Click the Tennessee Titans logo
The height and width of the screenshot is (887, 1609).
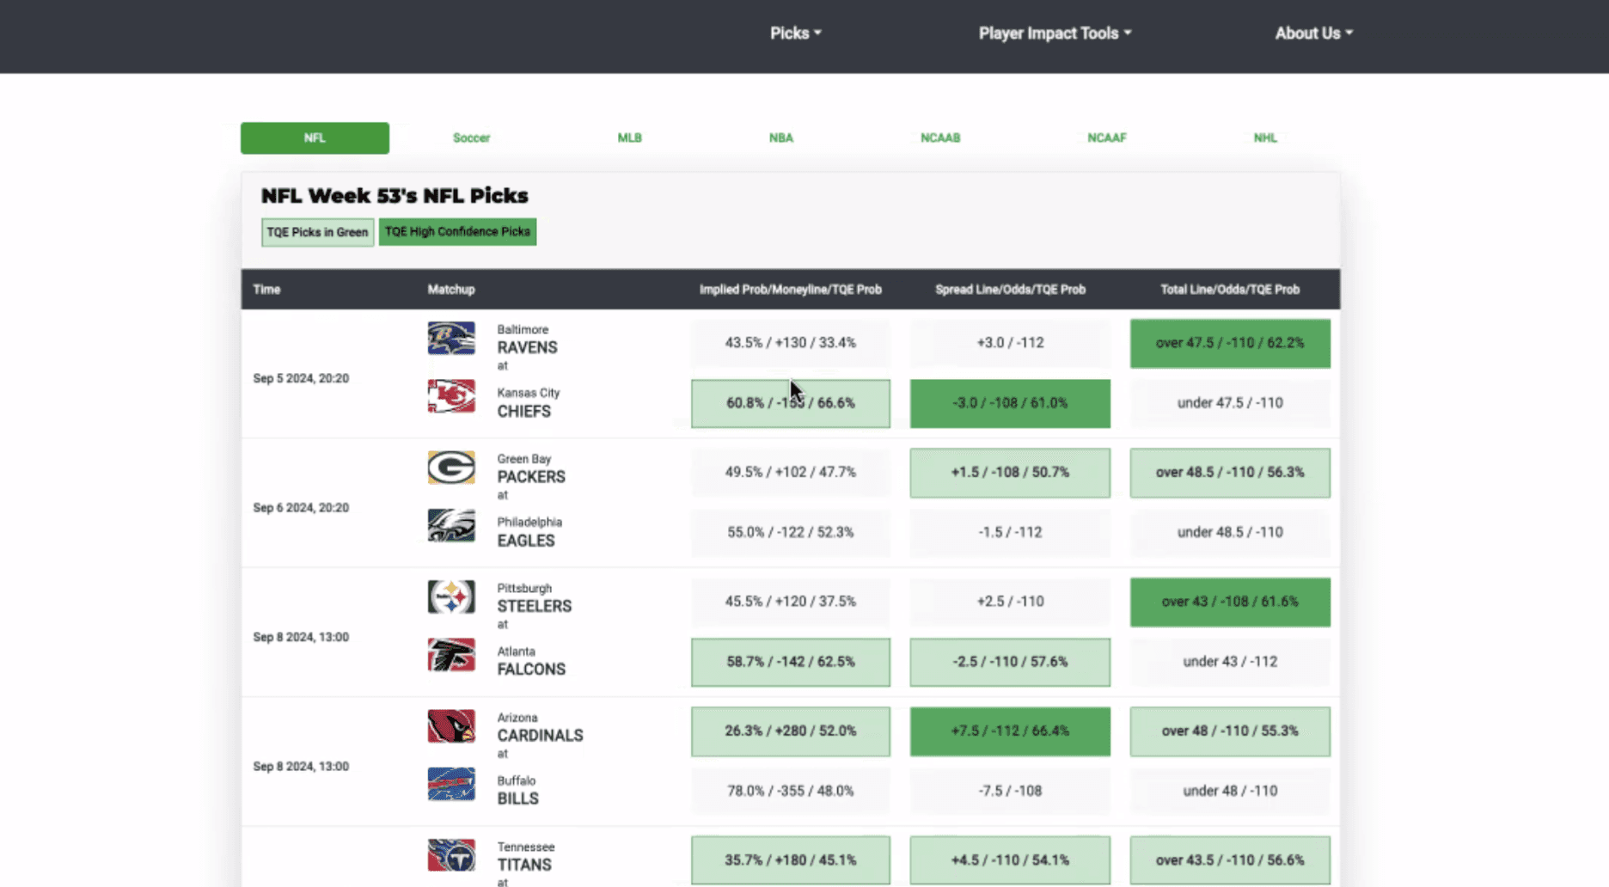tap(451, 855)
